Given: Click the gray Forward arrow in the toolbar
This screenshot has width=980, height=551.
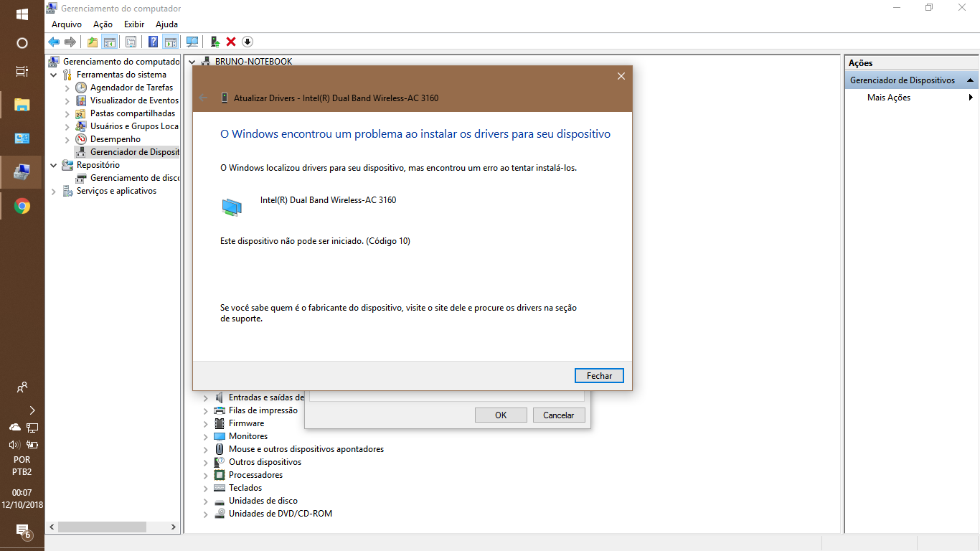Looking at the screenshot, I should click(x=70, y=42).
